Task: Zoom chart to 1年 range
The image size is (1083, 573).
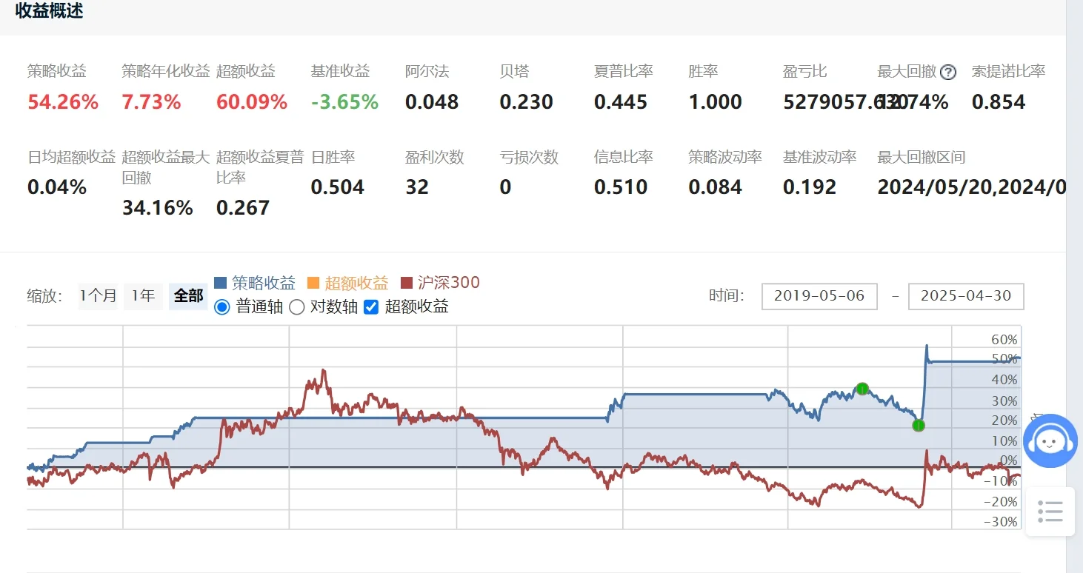Action: [143, 296]
